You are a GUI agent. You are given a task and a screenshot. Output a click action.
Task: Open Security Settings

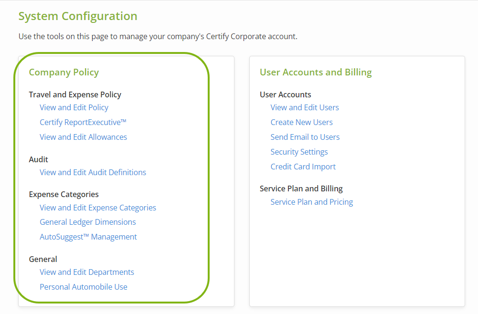point(299,152)
